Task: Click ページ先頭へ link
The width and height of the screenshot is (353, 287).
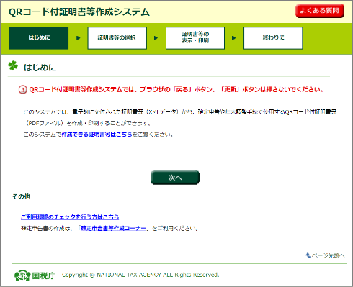Action: 328,255
